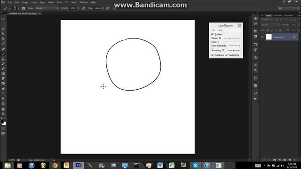
Task: Switch to the Properties tab
Action: [x=288, y=15]
